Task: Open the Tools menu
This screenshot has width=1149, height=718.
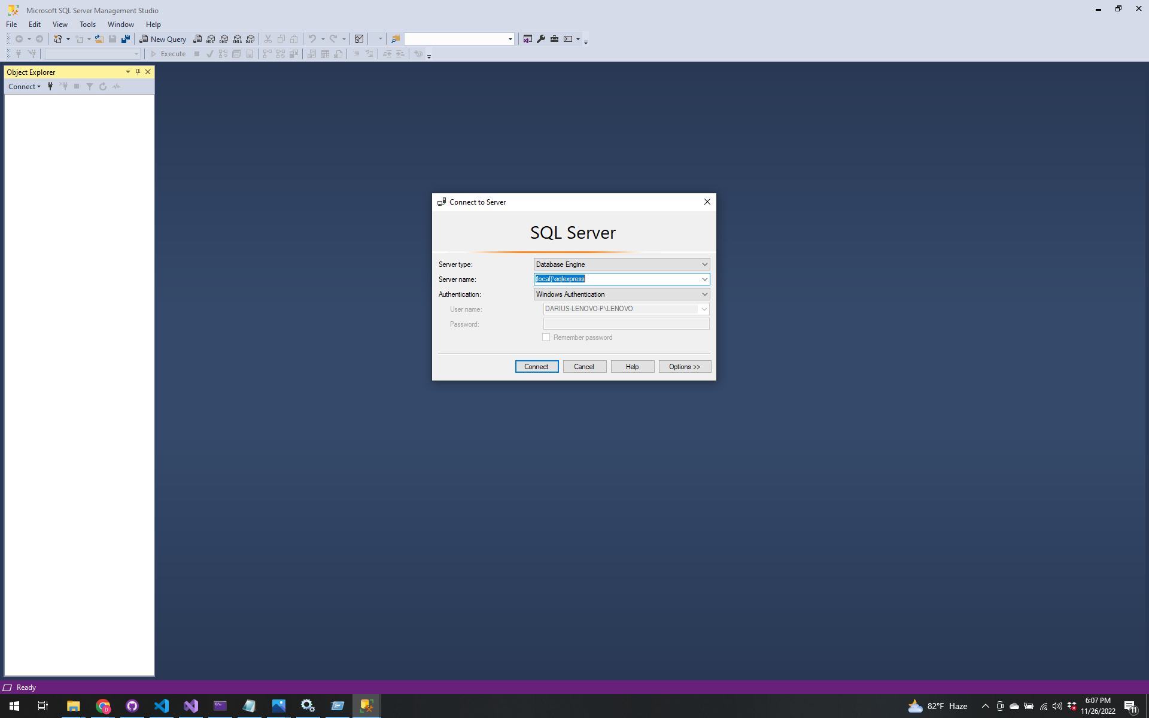Action: [87, 24]
